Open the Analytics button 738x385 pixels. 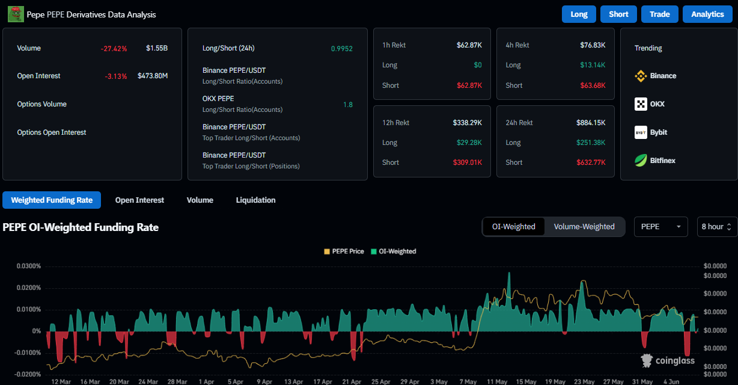707,14
